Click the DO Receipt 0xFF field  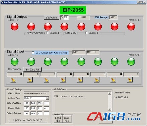[x=113, y=17]
